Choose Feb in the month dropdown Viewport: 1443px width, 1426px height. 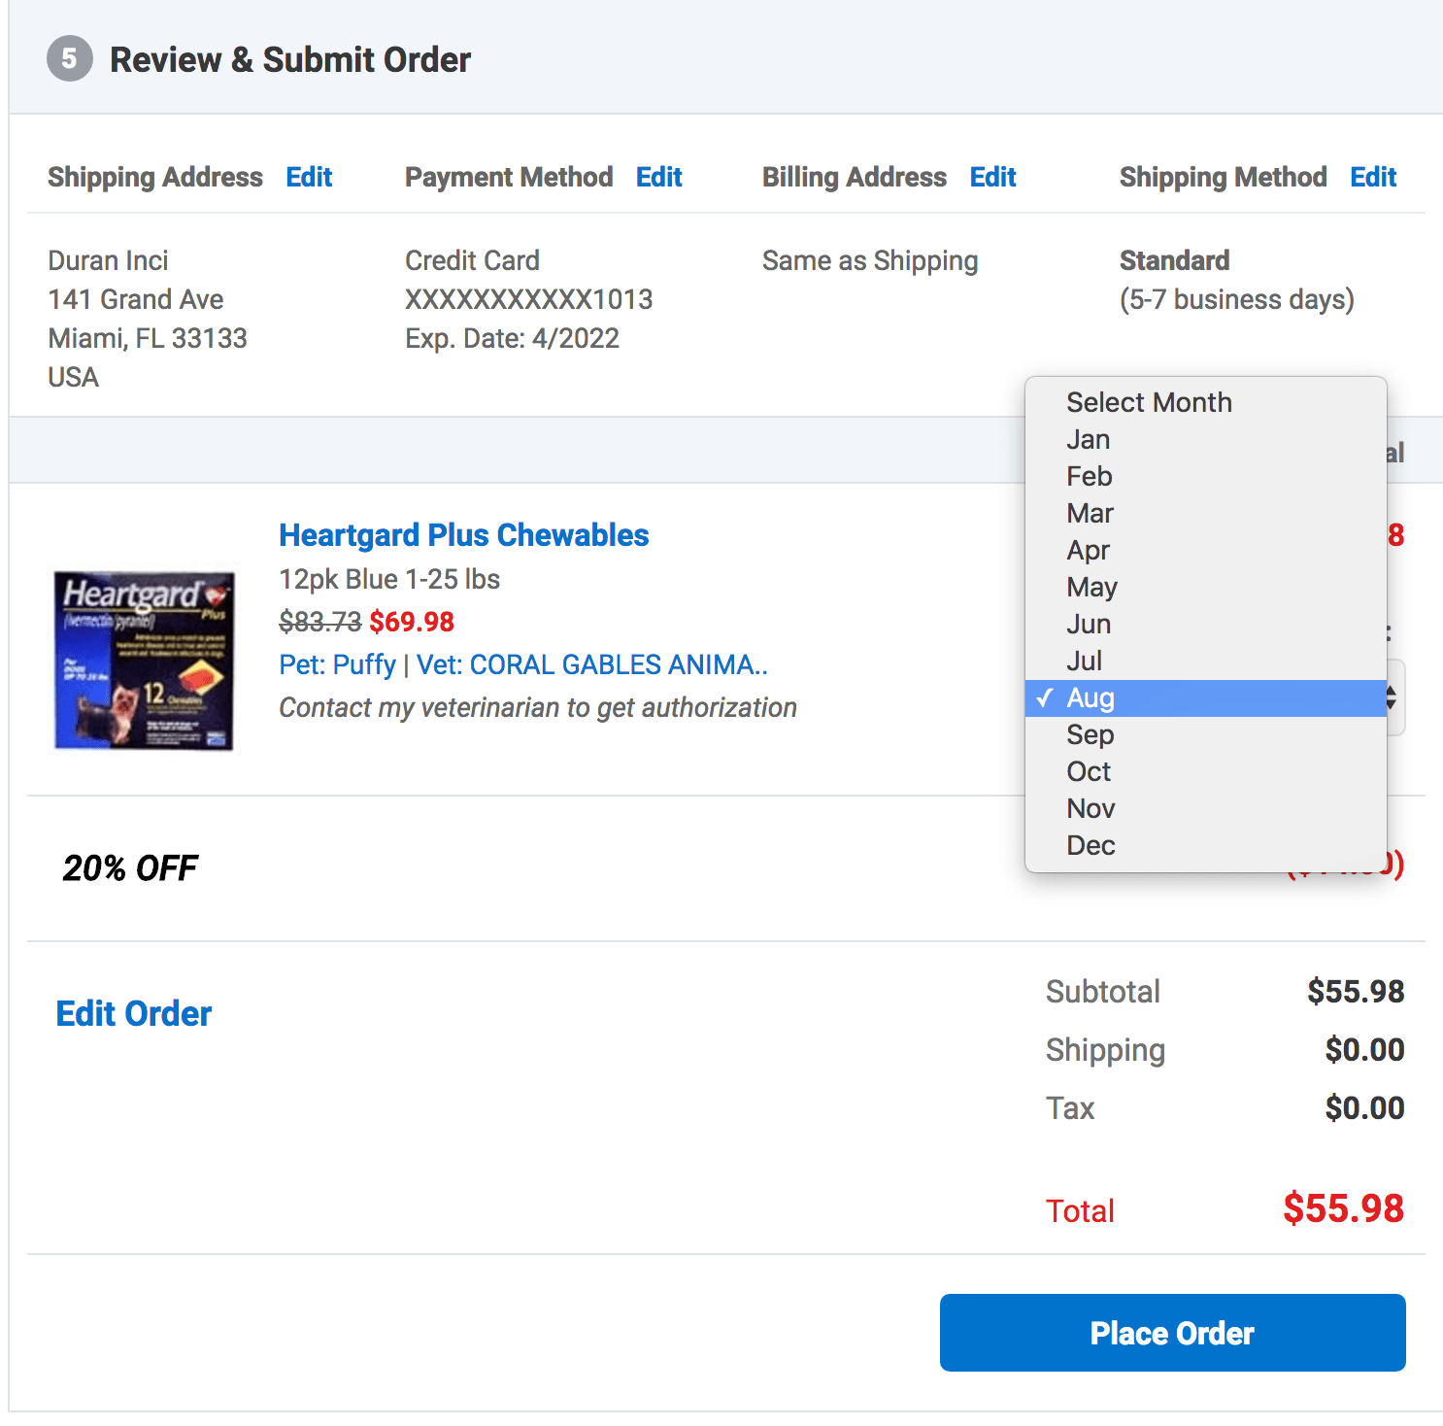tap(1205, 476)
